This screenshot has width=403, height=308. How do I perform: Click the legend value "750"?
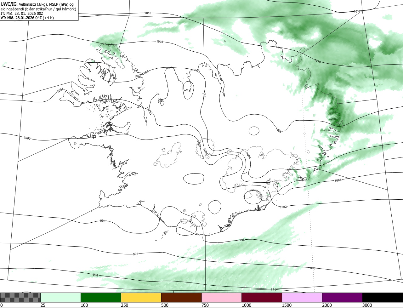(x=205, y=305)
